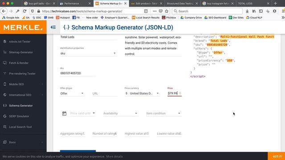Click the browser Search box

pos(207,11)
